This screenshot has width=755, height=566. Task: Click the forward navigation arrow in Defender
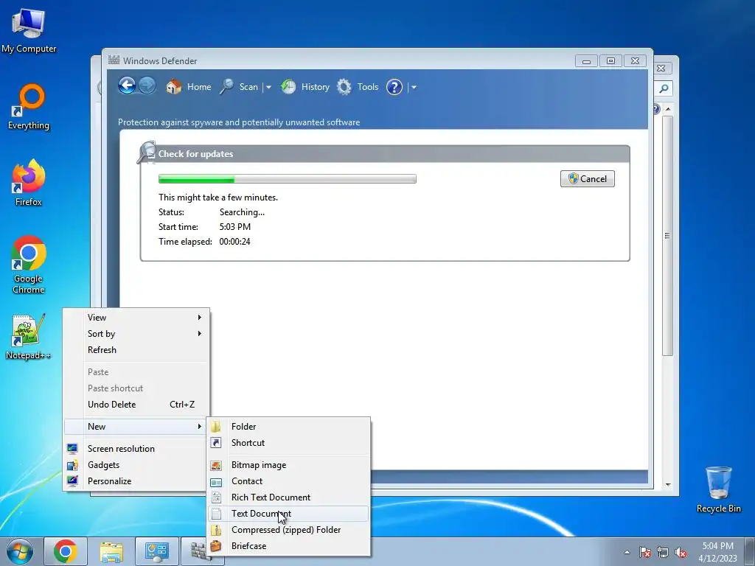click(x=147, y=86)
